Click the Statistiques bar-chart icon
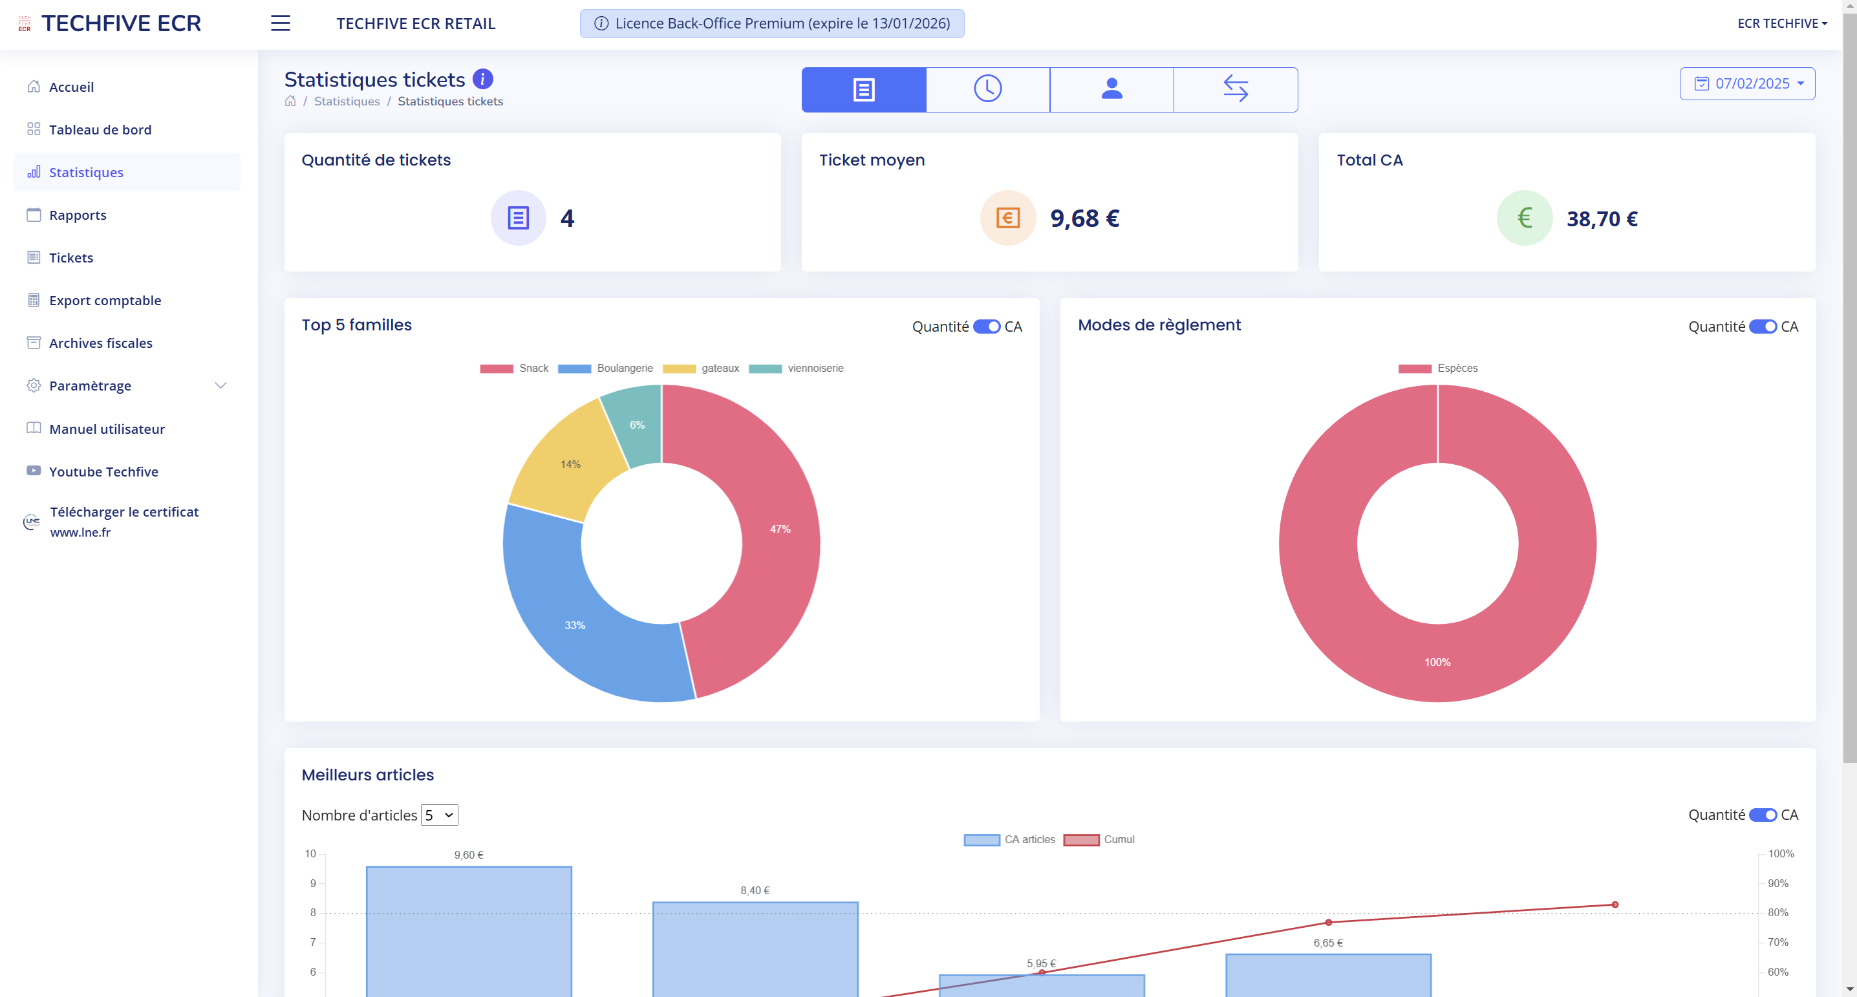The height and width of the screenshot is (997, 1857). 33,171
